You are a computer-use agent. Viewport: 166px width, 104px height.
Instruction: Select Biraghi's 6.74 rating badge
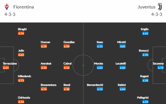(21, 33)
